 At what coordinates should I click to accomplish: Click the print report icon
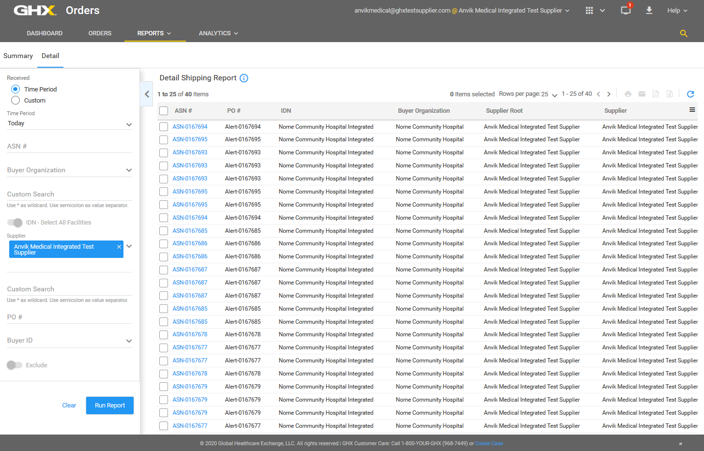tap(628, 94)
